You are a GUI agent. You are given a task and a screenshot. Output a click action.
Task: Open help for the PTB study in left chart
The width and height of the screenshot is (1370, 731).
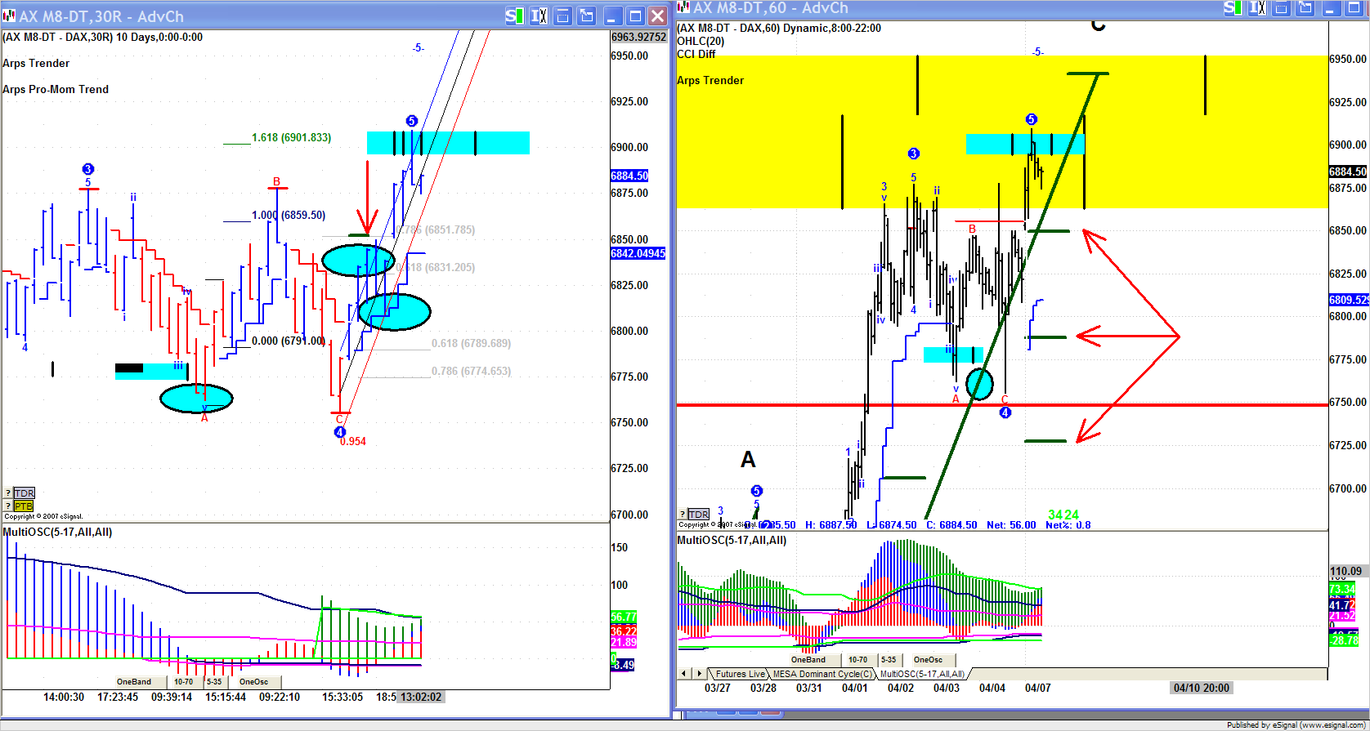pos(8,506)
